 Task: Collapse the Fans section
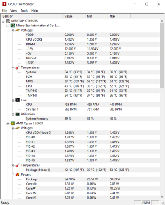click(13, 100)
